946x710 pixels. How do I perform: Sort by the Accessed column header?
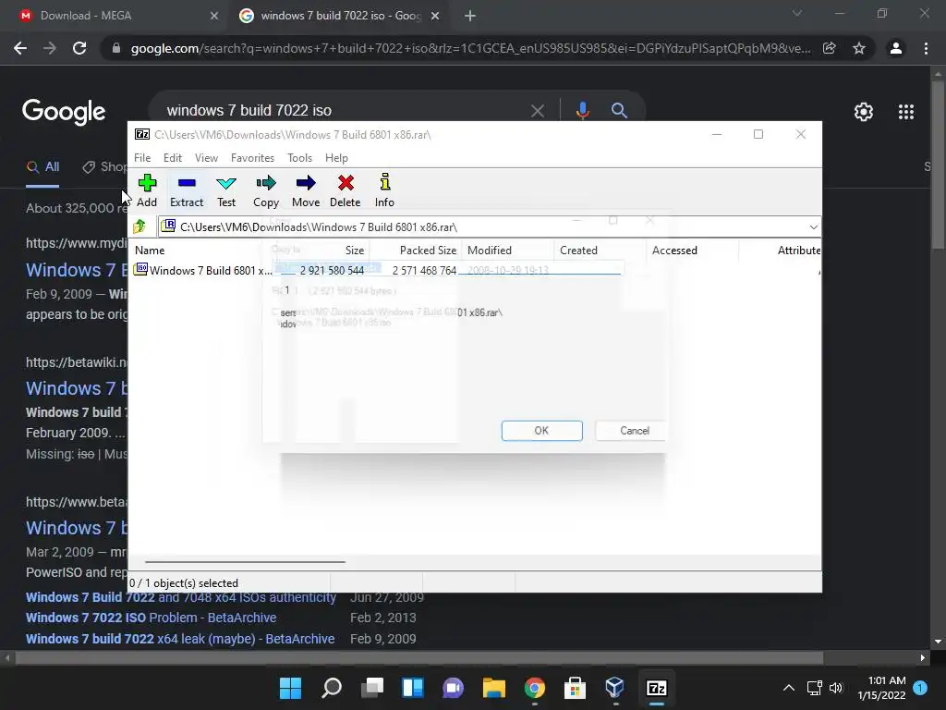(x=674, y=250)
